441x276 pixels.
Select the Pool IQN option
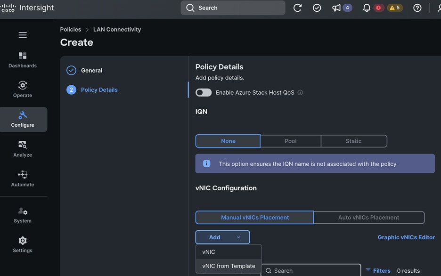pos(291,141)
